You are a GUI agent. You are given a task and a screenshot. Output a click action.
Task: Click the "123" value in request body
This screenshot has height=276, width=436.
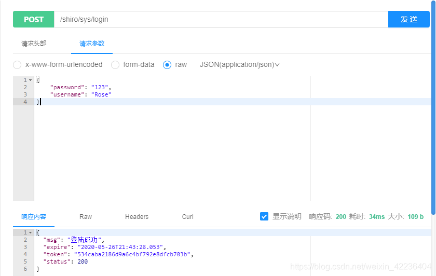click(x=100, y=87)
